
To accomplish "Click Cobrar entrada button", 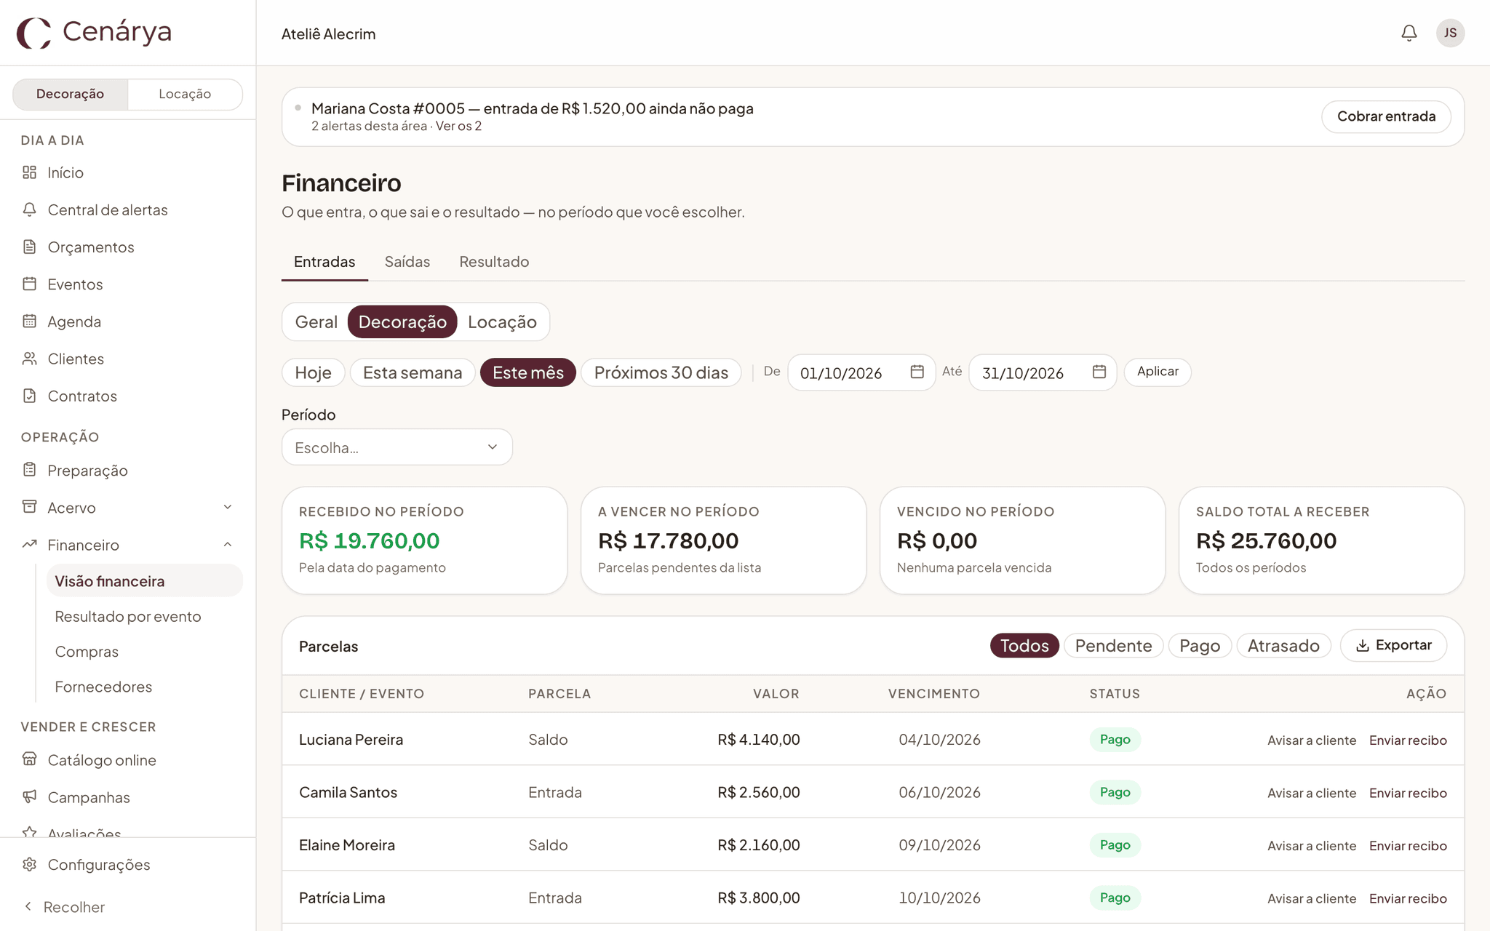I will tap(1386, 116).
